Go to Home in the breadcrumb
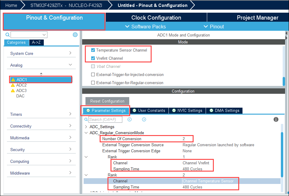This screenshot has width=289, height=196. pos(11,5)
